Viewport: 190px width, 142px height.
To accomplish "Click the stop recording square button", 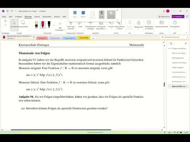I will tap(83, 14).
